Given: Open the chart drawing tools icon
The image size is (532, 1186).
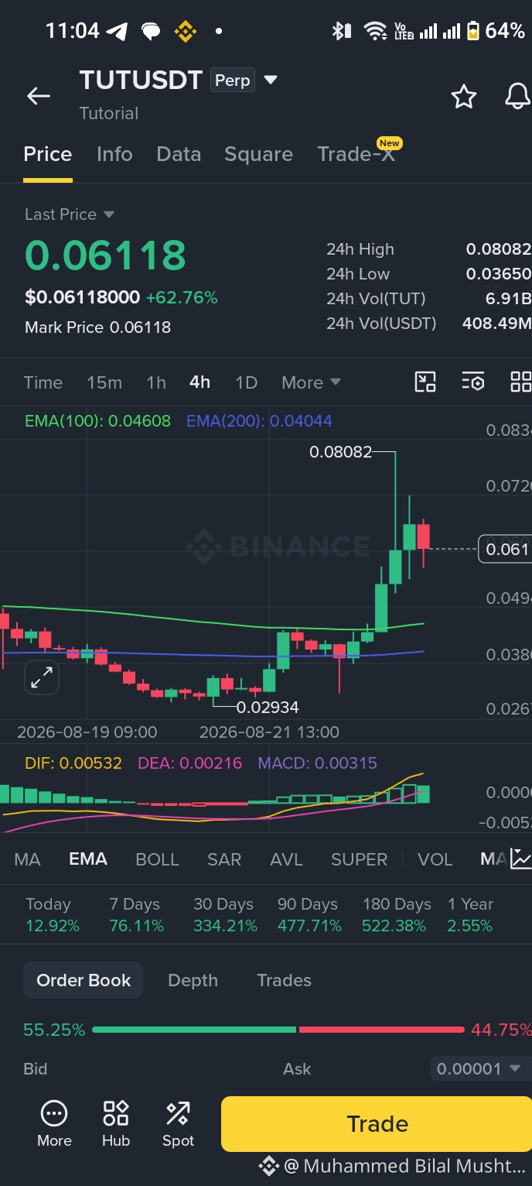Looking at the screenshot, I should pyautogui.click(x=425, y=382).
